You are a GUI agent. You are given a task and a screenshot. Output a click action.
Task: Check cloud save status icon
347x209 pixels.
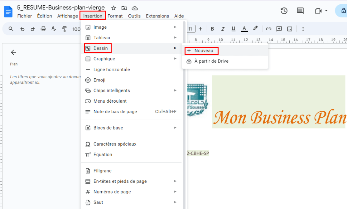(x=135, y=8)
